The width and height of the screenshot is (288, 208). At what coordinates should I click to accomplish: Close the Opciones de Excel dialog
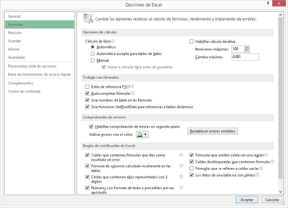[x=279, y=4]
